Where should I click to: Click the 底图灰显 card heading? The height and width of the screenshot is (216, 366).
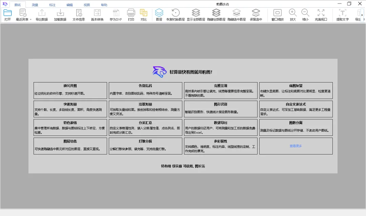(x=296, y=86)
